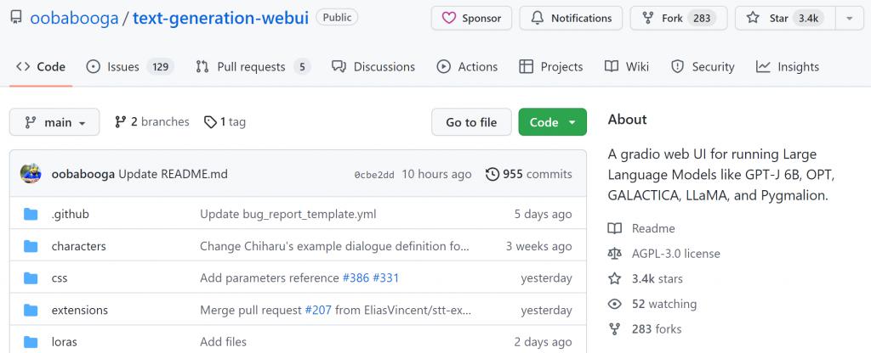Image resolution: width=871 pixels, height=353 pixels.
Task: Open the text-generation-webui repository link
Action: coord(220,19)
